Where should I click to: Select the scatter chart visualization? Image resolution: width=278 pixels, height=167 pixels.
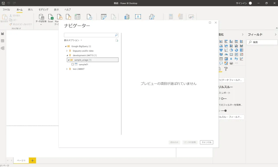pos(226,50)
